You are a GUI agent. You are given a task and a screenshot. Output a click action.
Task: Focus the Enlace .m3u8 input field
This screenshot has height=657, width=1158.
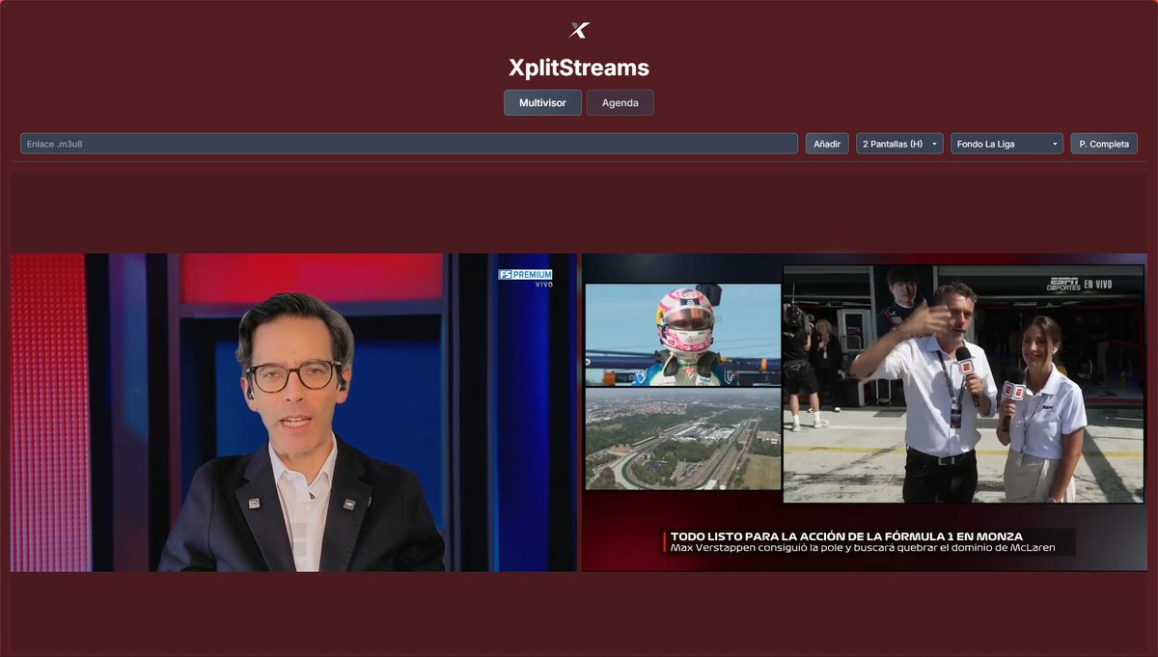[409, 144]
